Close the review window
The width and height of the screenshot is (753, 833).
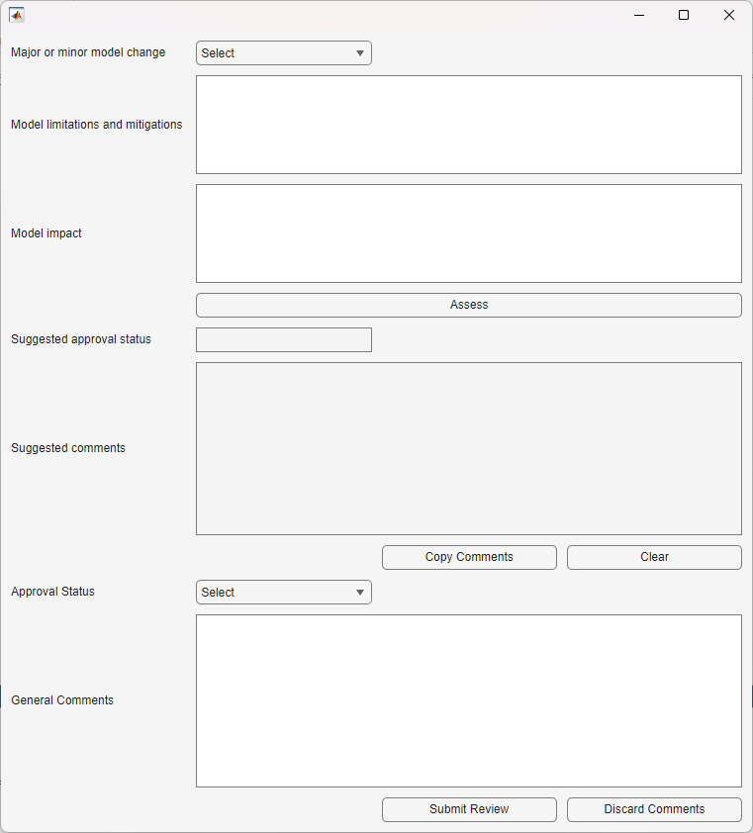click(x=729, y=15)
